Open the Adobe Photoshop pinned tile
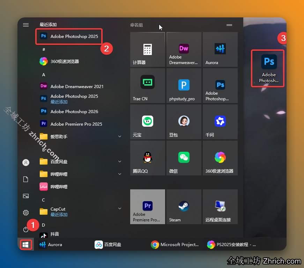304x268 pixels. [x=220, y=86]
